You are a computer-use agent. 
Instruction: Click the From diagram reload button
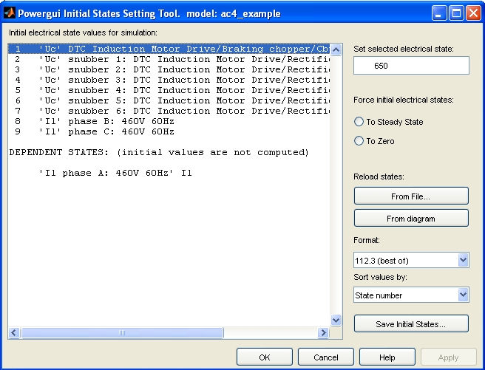coord(411,218)
